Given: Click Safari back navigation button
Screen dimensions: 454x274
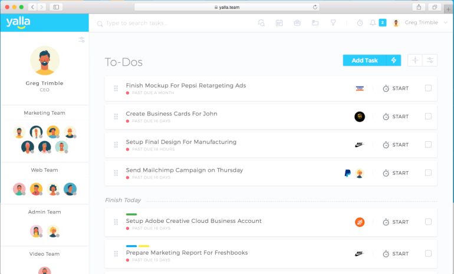Looking at the screenshot, I should coord(32,7).
